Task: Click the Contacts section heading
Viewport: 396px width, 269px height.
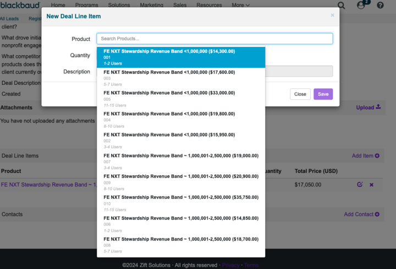Action: [12, 214]
